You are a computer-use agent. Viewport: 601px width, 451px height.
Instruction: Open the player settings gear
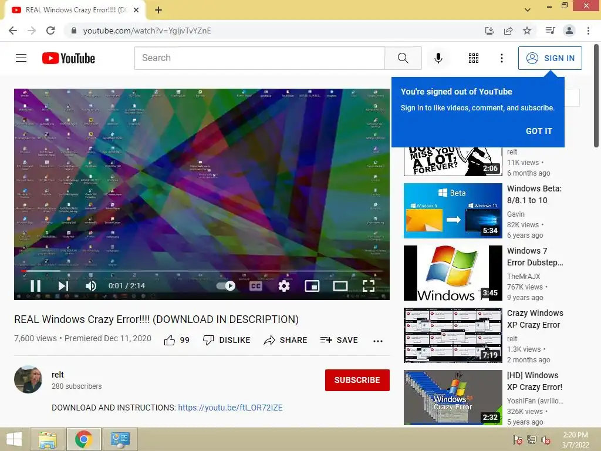[x=283, y=286]
